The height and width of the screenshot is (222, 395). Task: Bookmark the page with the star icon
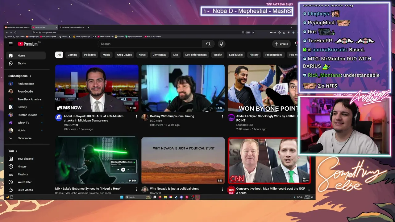(253, 32)
